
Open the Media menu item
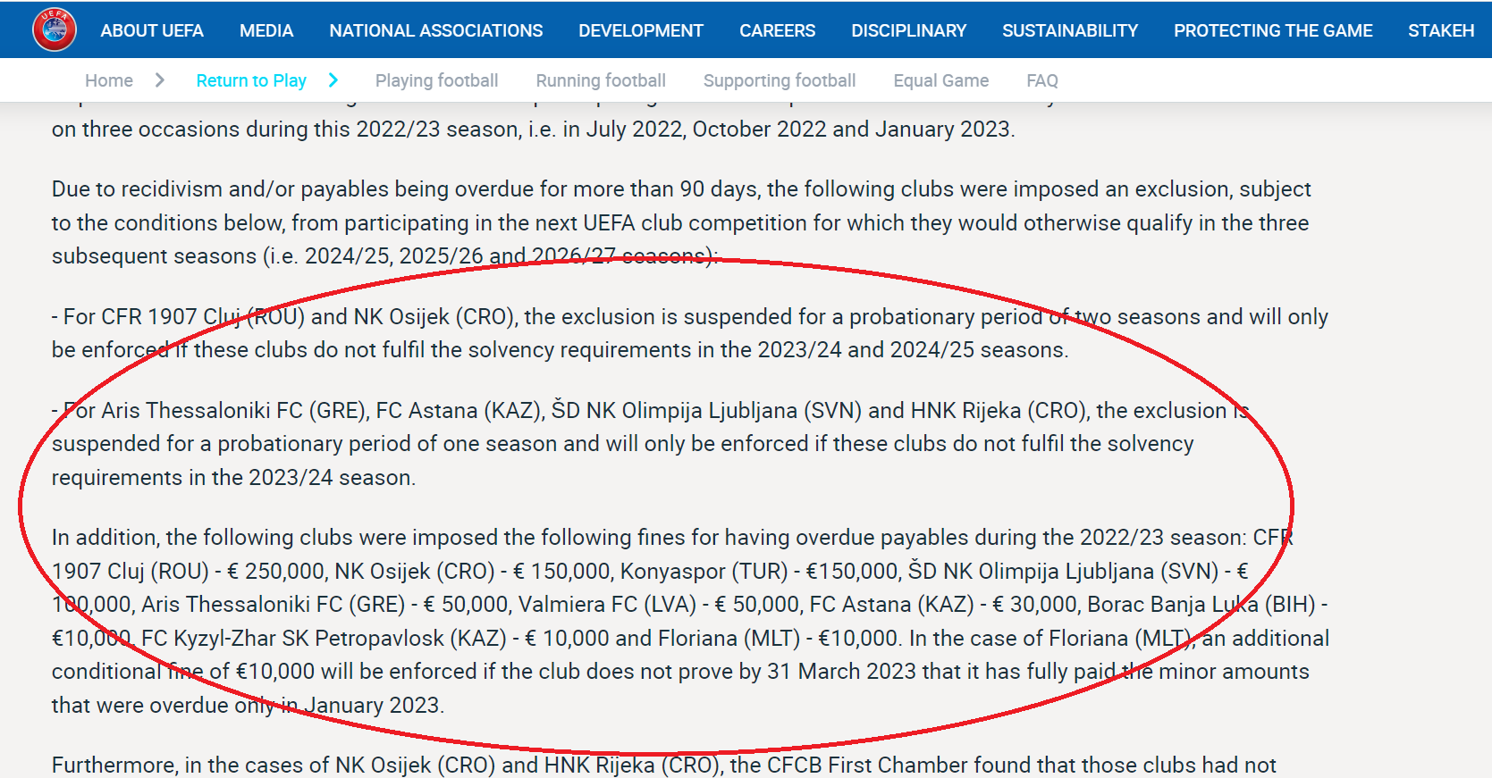coord(266,30)
